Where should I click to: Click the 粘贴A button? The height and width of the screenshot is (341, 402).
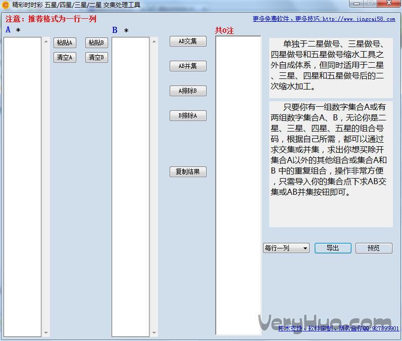(x=65, y=42)
